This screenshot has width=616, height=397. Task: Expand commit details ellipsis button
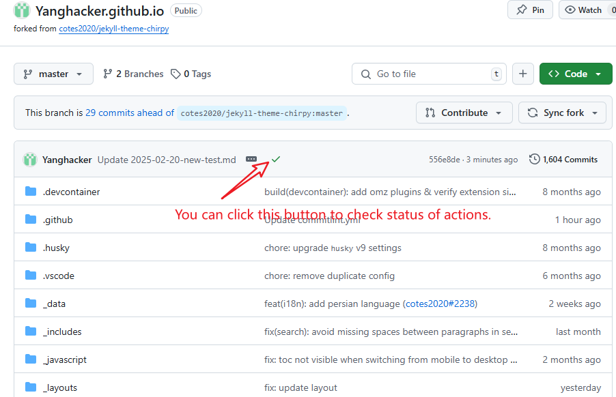[x=251, y=159]
